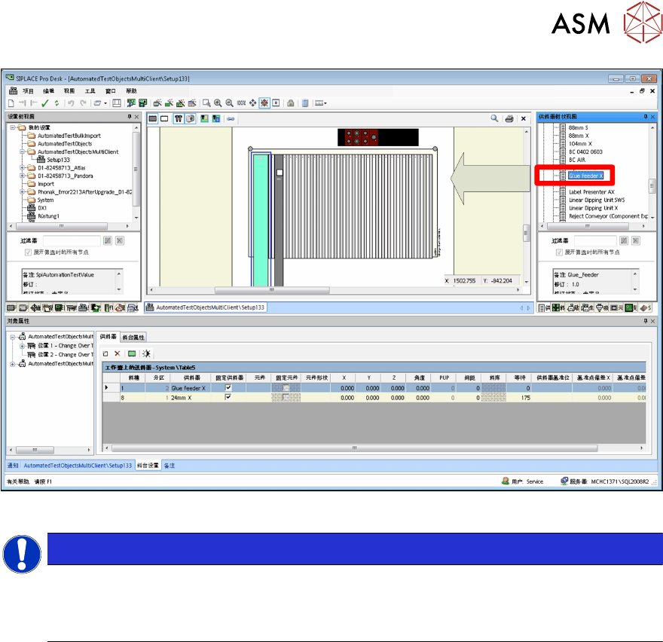
Task: Click the green refresh arrows icon
Action: tap(57, 102)
